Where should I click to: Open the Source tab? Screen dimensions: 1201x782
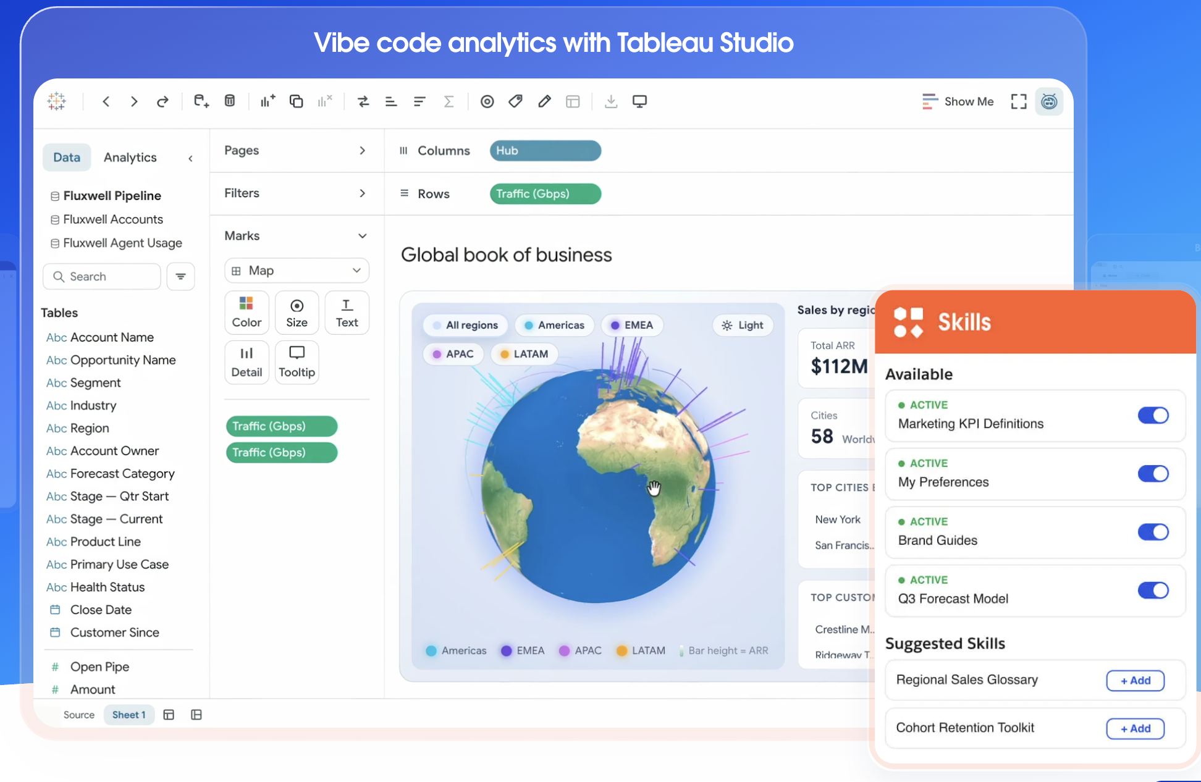[x=79, y=715]
